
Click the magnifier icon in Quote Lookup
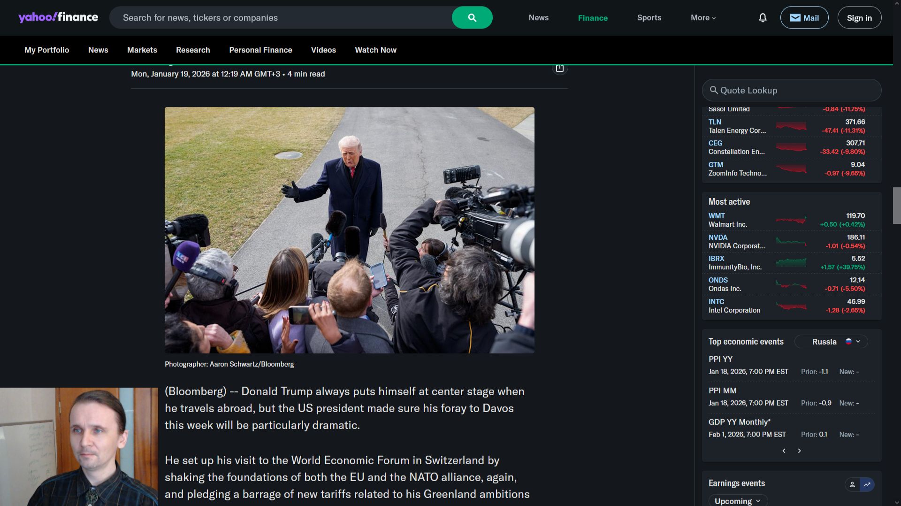[713, 90]
